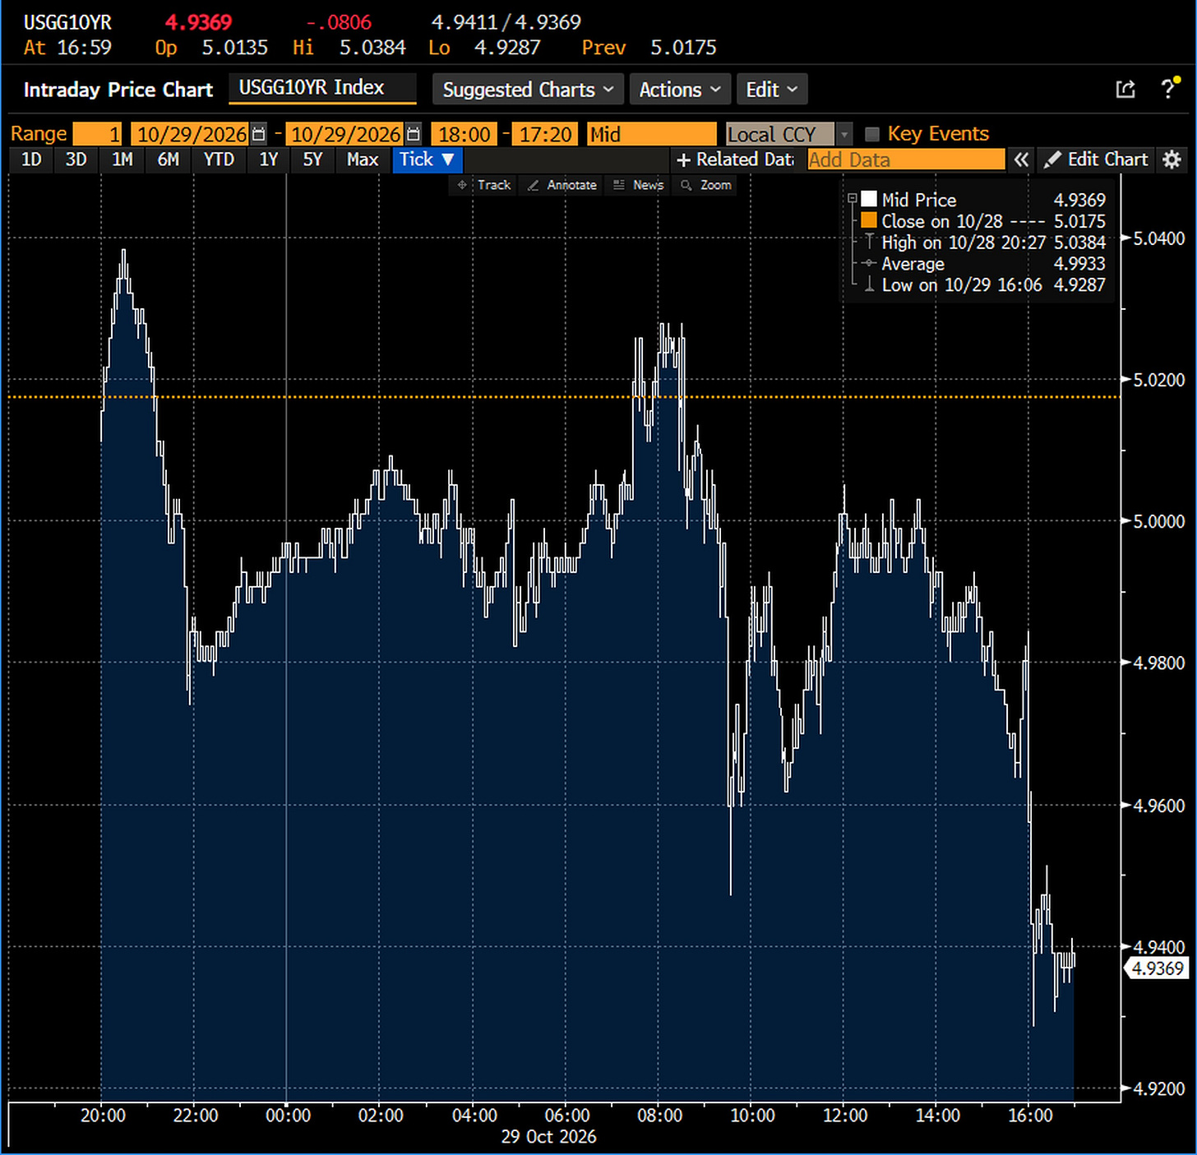Click the Intraday Price Chart title
The height and width of the screenshot is (1155, 1197).
118,90
